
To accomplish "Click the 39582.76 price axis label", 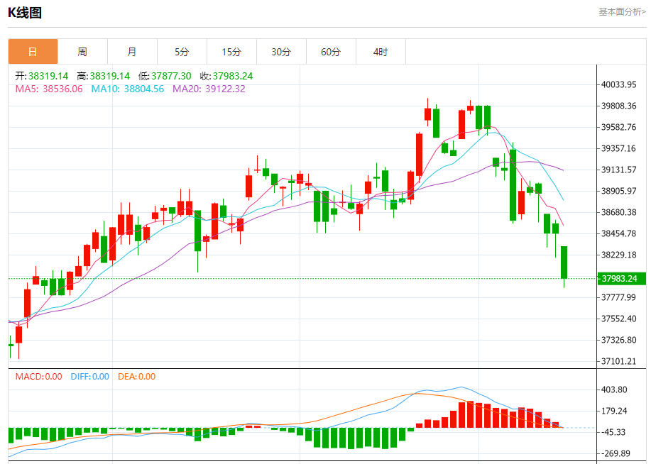I will click(618, 127).
